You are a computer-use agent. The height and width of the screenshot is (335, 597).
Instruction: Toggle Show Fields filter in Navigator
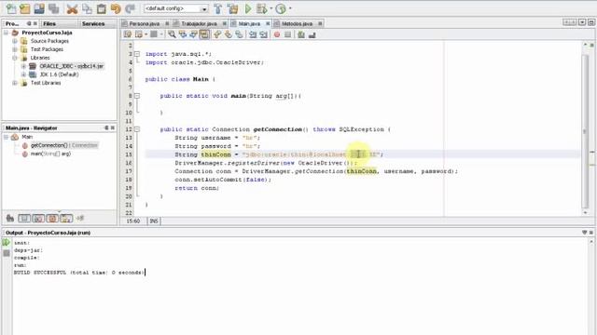[24, 219]
